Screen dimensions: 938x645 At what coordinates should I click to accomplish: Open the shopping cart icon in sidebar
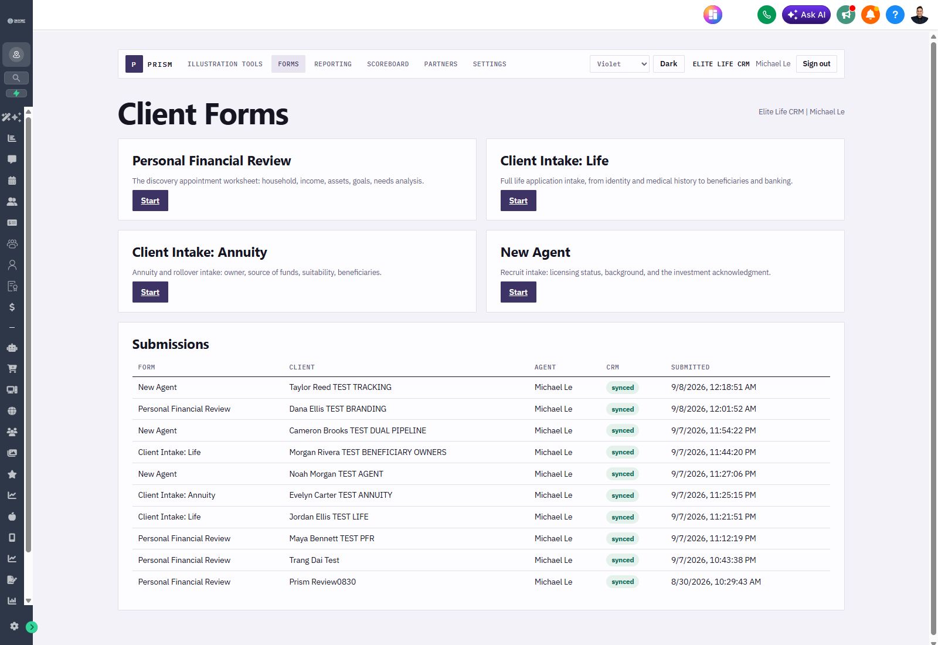(12, 369)
